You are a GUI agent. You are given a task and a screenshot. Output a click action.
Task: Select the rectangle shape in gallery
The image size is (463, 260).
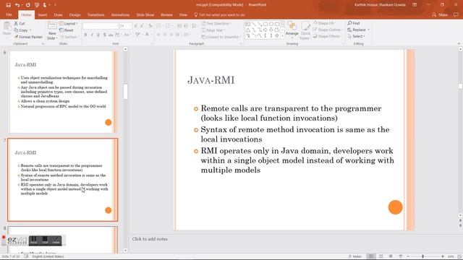tap(266, 24)
